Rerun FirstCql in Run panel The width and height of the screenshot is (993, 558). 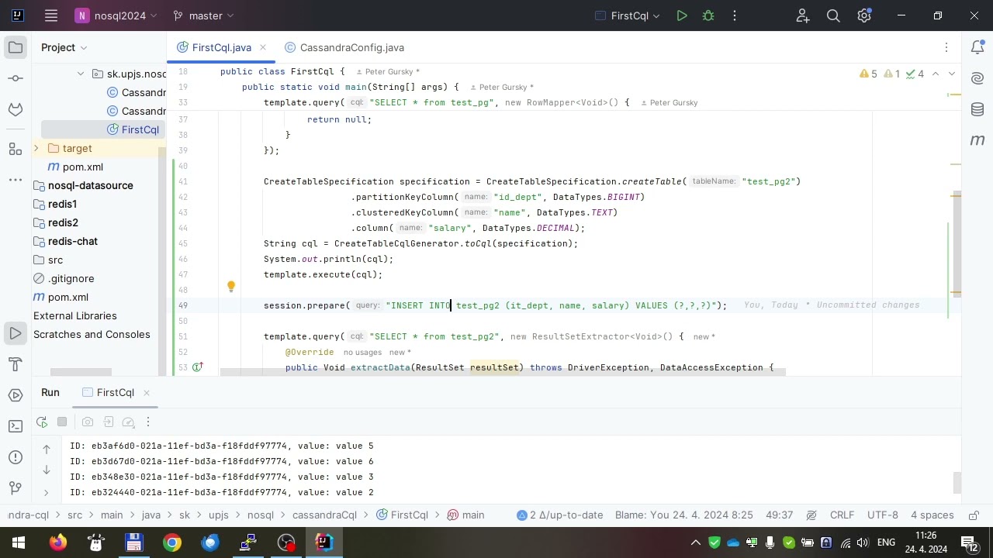(42, 422)
